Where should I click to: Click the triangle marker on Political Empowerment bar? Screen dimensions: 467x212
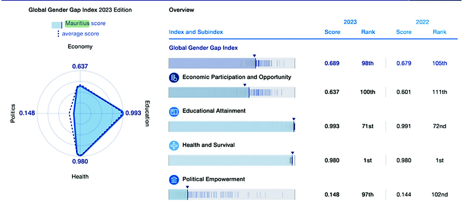(187, 187)
